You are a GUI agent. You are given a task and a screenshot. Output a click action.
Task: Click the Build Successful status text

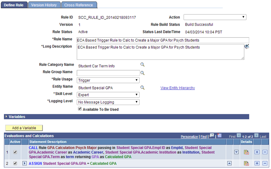199,24
